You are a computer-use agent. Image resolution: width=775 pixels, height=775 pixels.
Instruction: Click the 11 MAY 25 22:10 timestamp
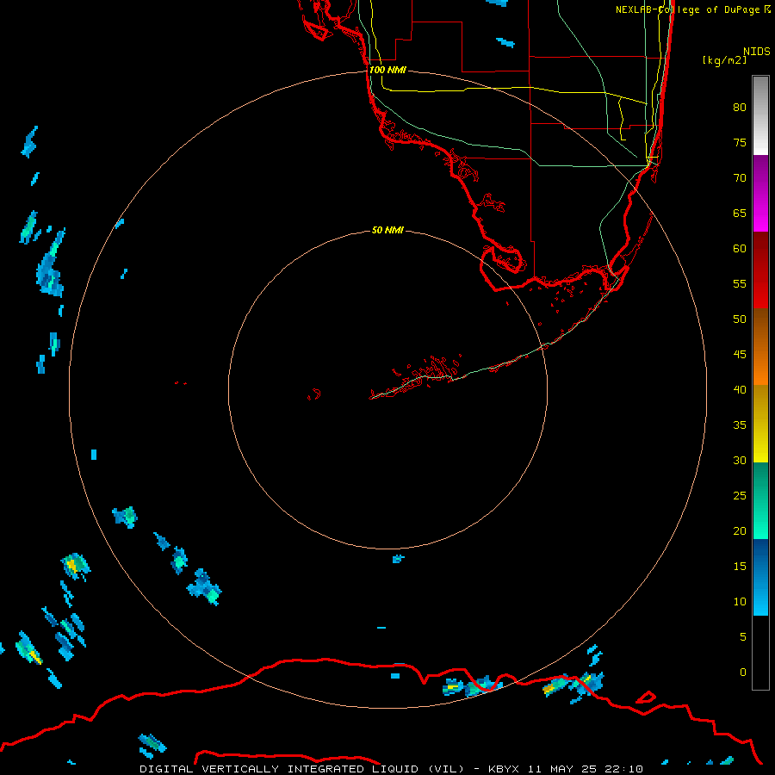[x=586, y=769]
